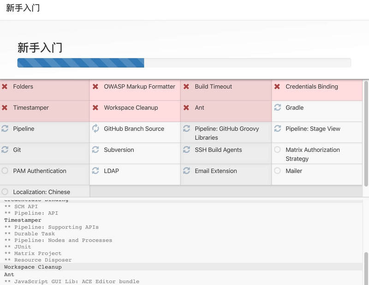The width and height of the screenshot is (369, 285).
Task: Click the pending circle beside Mailer
Action: (x=277, y=170)
